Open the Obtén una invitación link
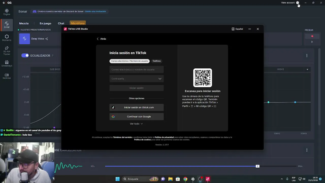The image size is (325, 183). point(95,11)
